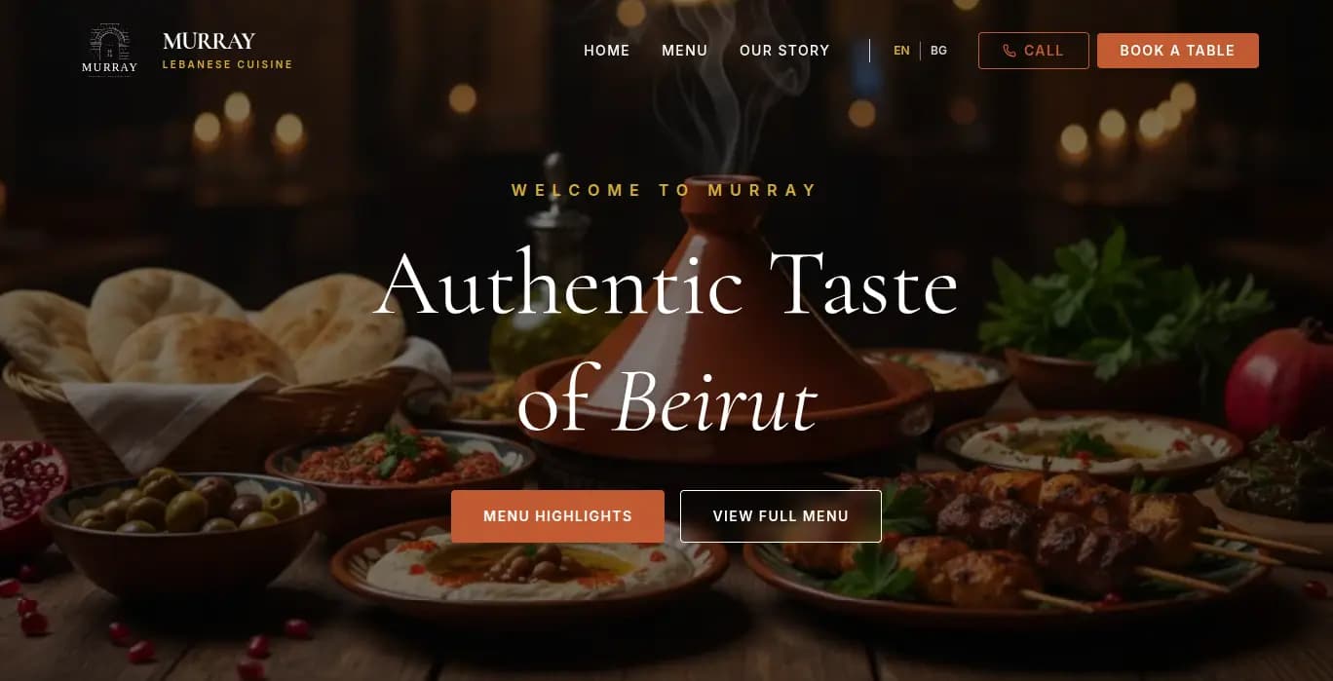The image size is (1333, 681).
Task: Click the Authentic Taste headline
Action: click(x=666, y=284)
